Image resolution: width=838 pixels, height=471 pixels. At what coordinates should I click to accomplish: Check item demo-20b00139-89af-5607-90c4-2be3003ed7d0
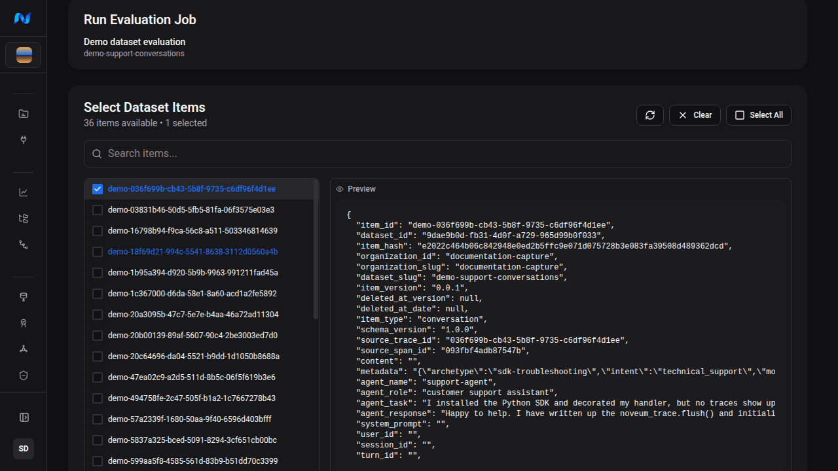point(98,336)
